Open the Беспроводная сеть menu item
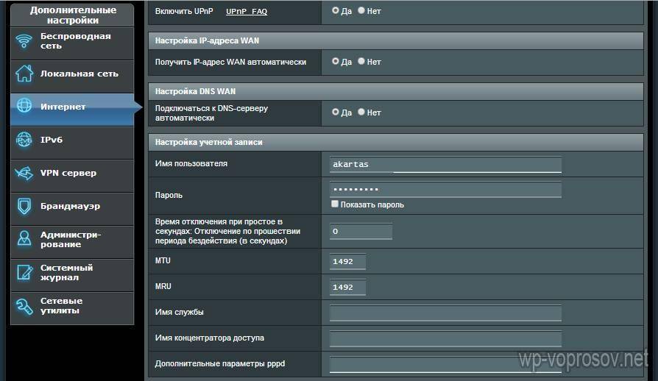658x381 pixels. [x=75, y=41]
